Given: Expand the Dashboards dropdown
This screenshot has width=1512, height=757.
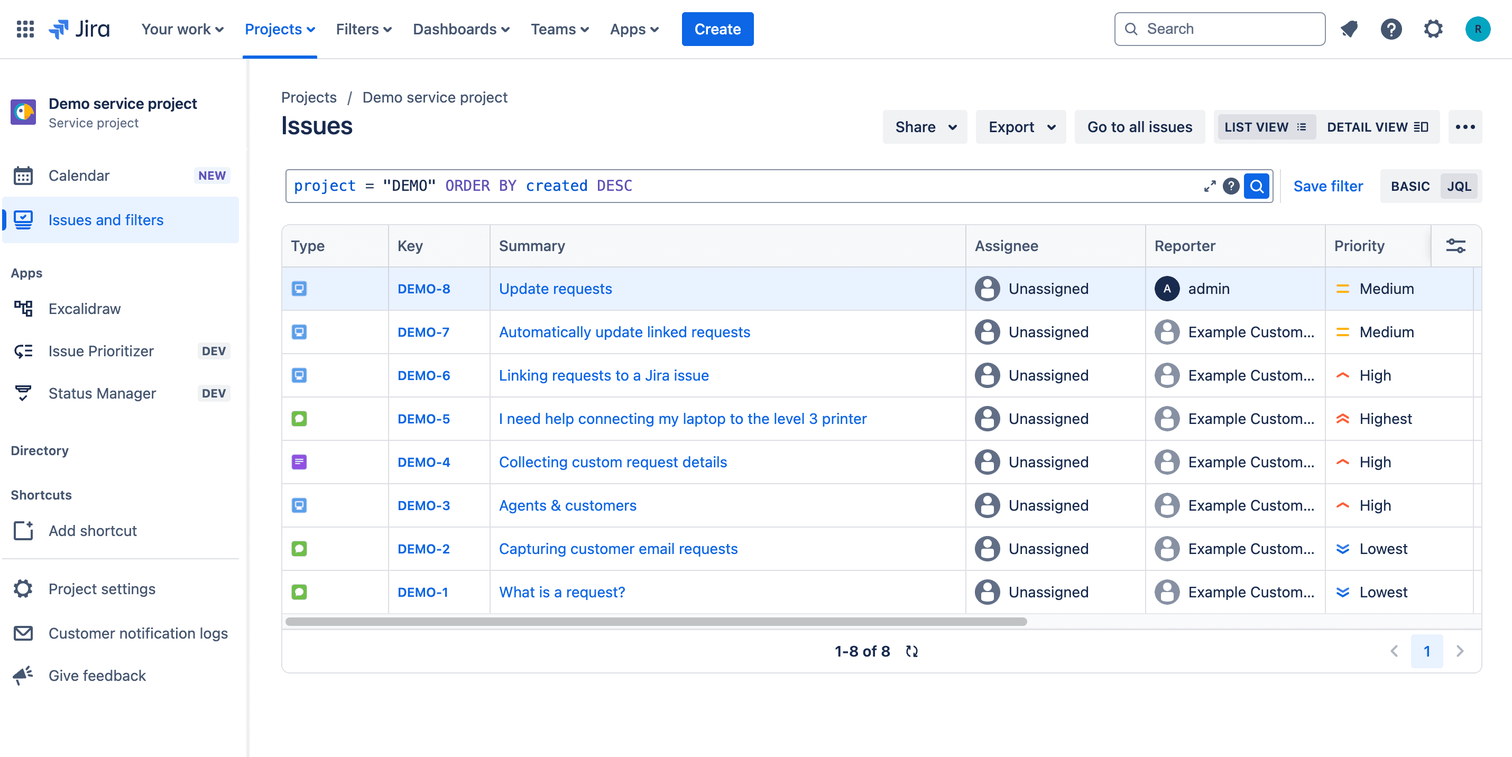Looking at the screenshot, I should click(461, 29).
